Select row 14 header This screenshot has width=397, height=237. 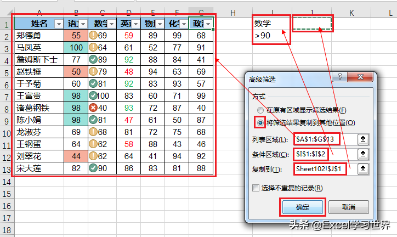click(7, 182)
